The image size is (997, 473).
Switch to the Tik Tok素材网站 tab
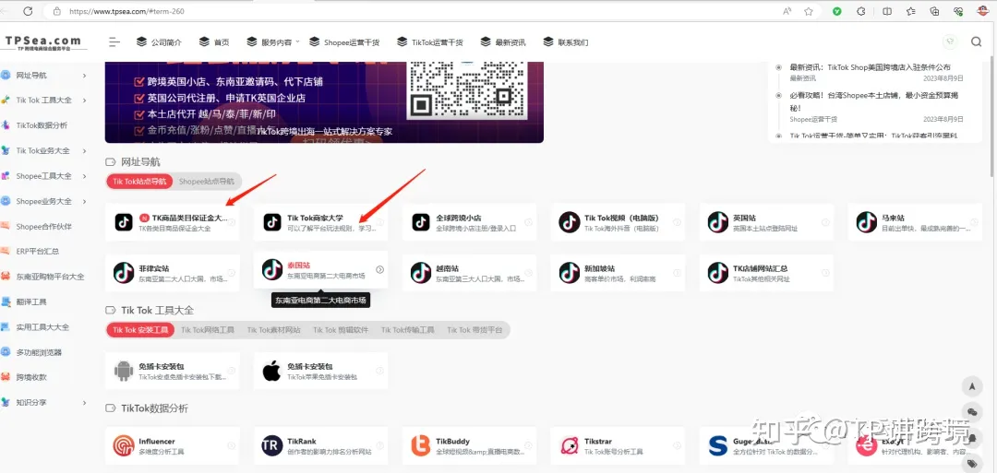click(x=274, y=330)
